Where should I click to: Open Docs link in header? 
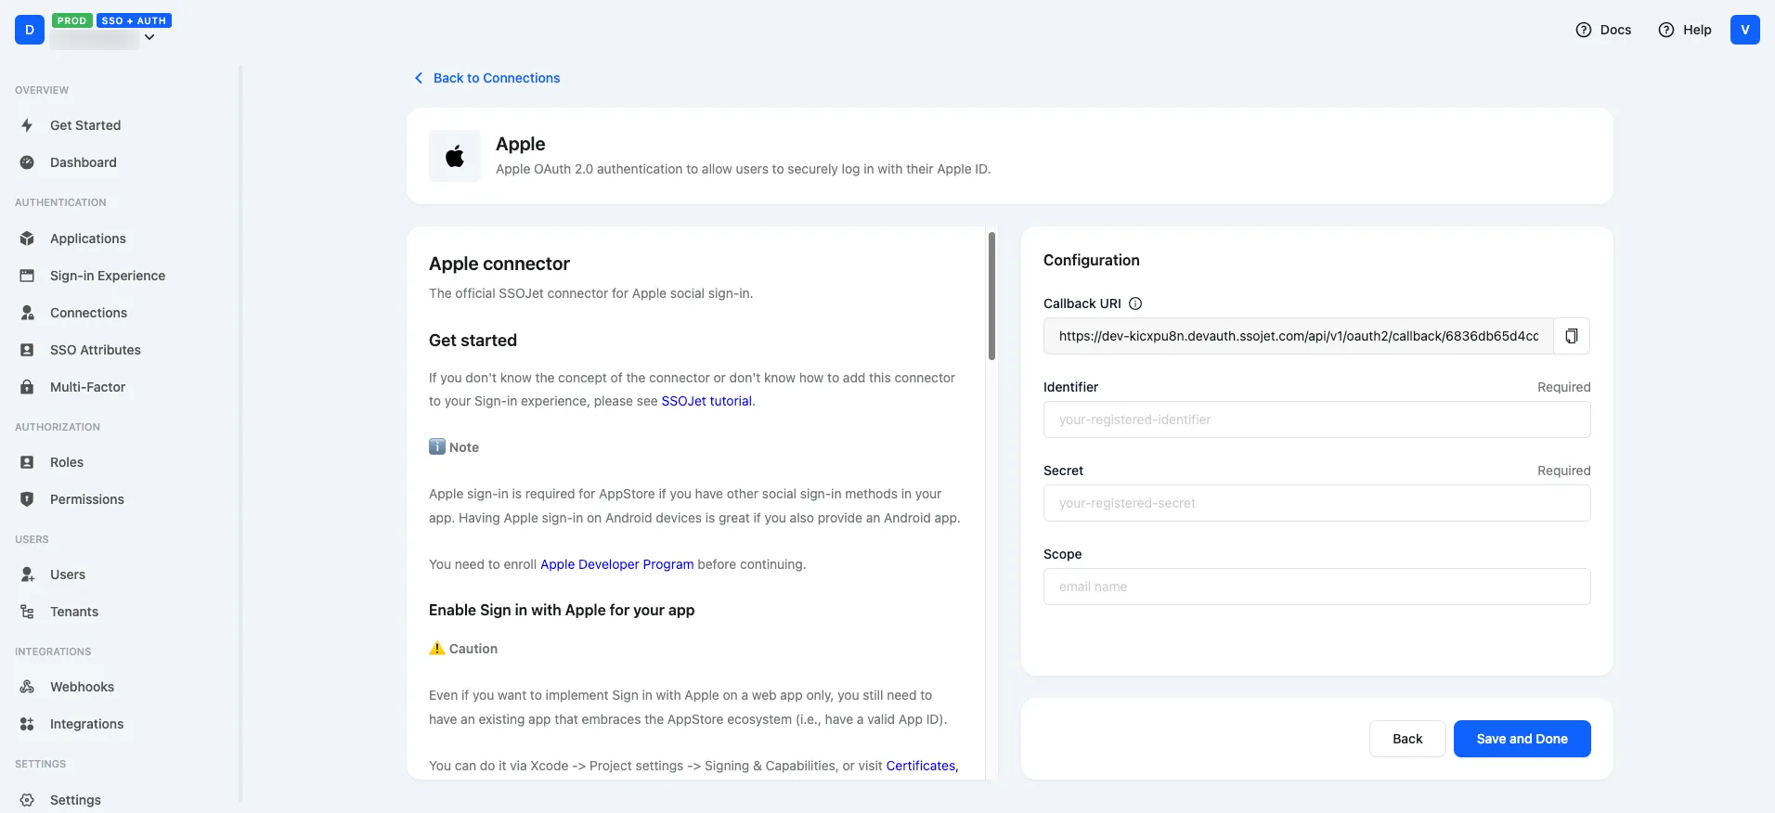click(1615, 30)
